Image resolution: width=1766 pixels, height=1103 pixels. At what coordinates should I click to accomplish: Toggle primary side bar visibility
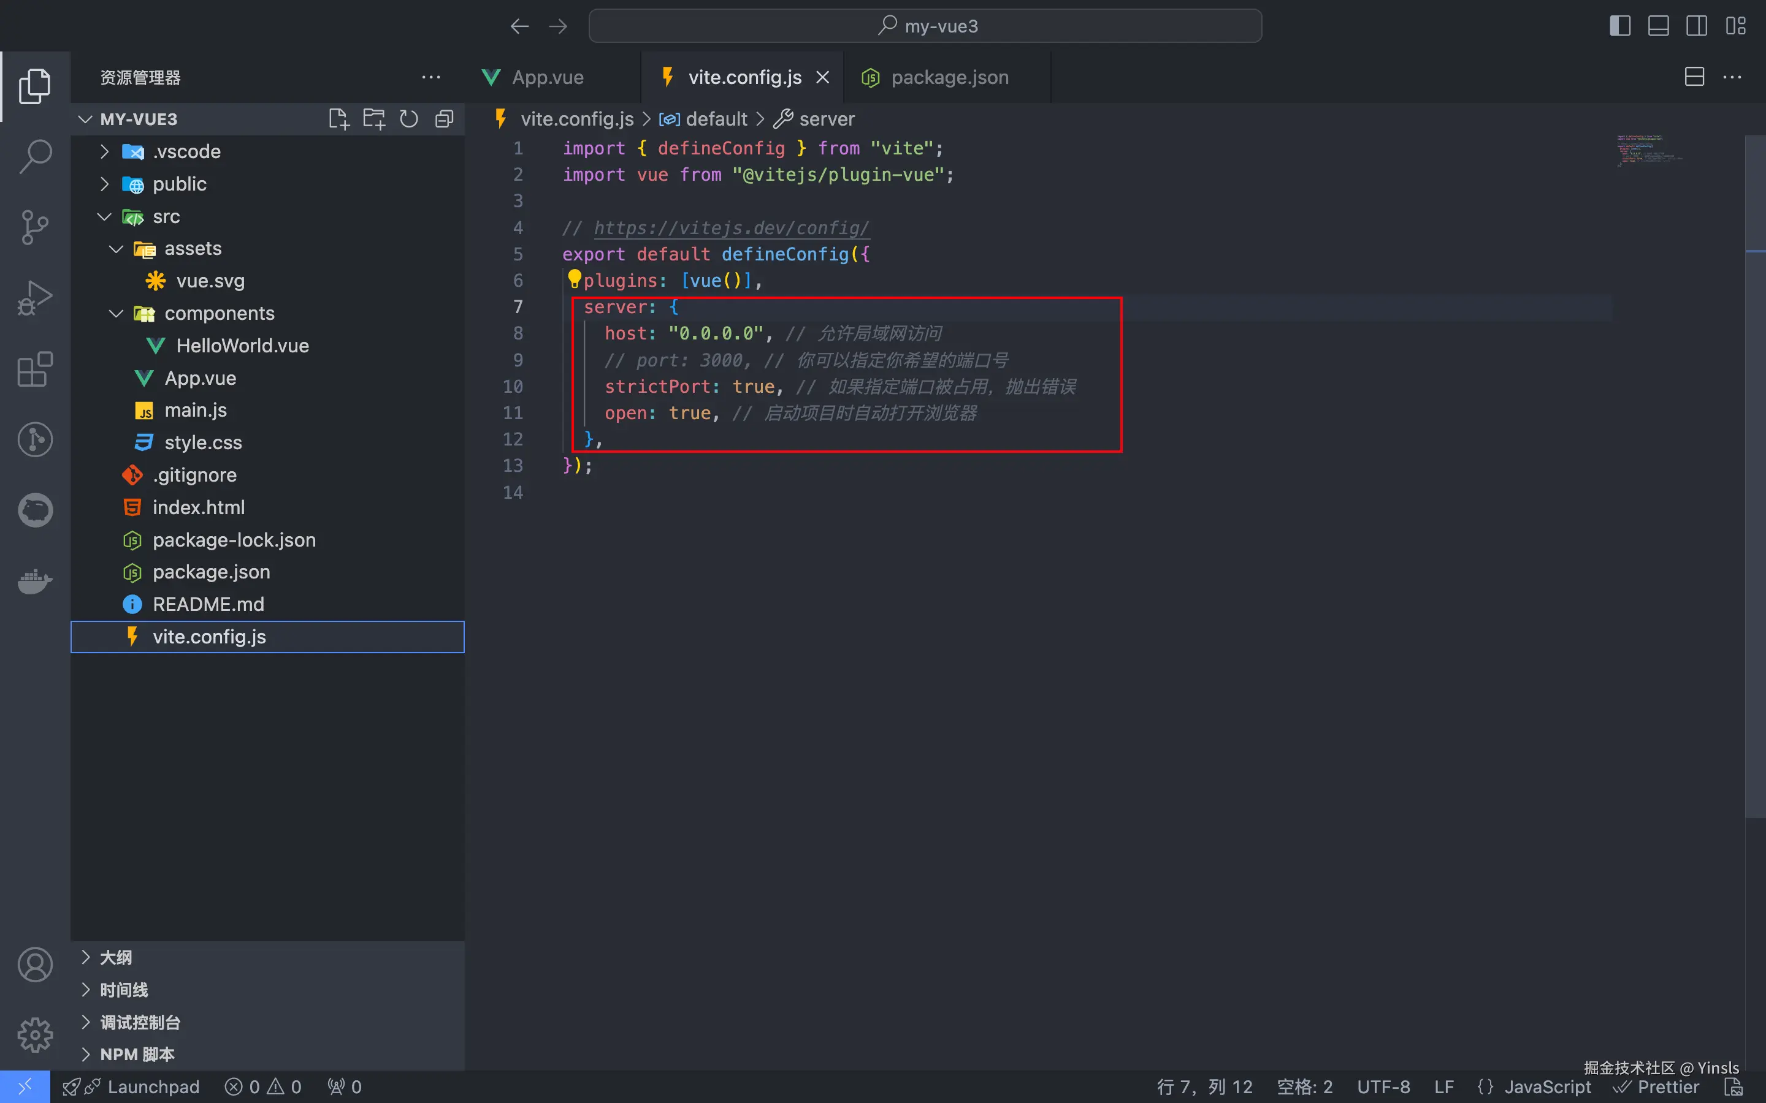point(1619,26)
